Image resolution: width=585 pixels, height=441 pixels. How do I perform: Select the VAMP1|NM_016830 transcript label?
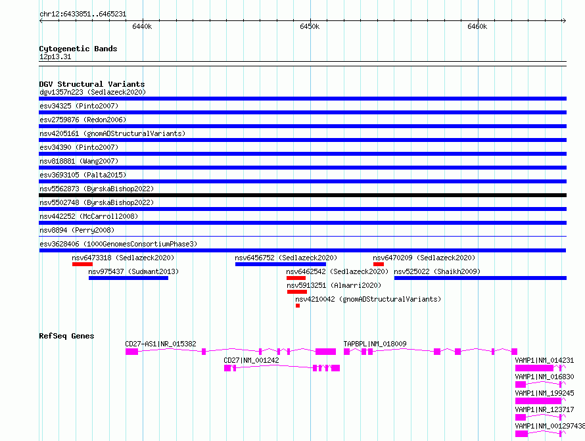point(544,377)
